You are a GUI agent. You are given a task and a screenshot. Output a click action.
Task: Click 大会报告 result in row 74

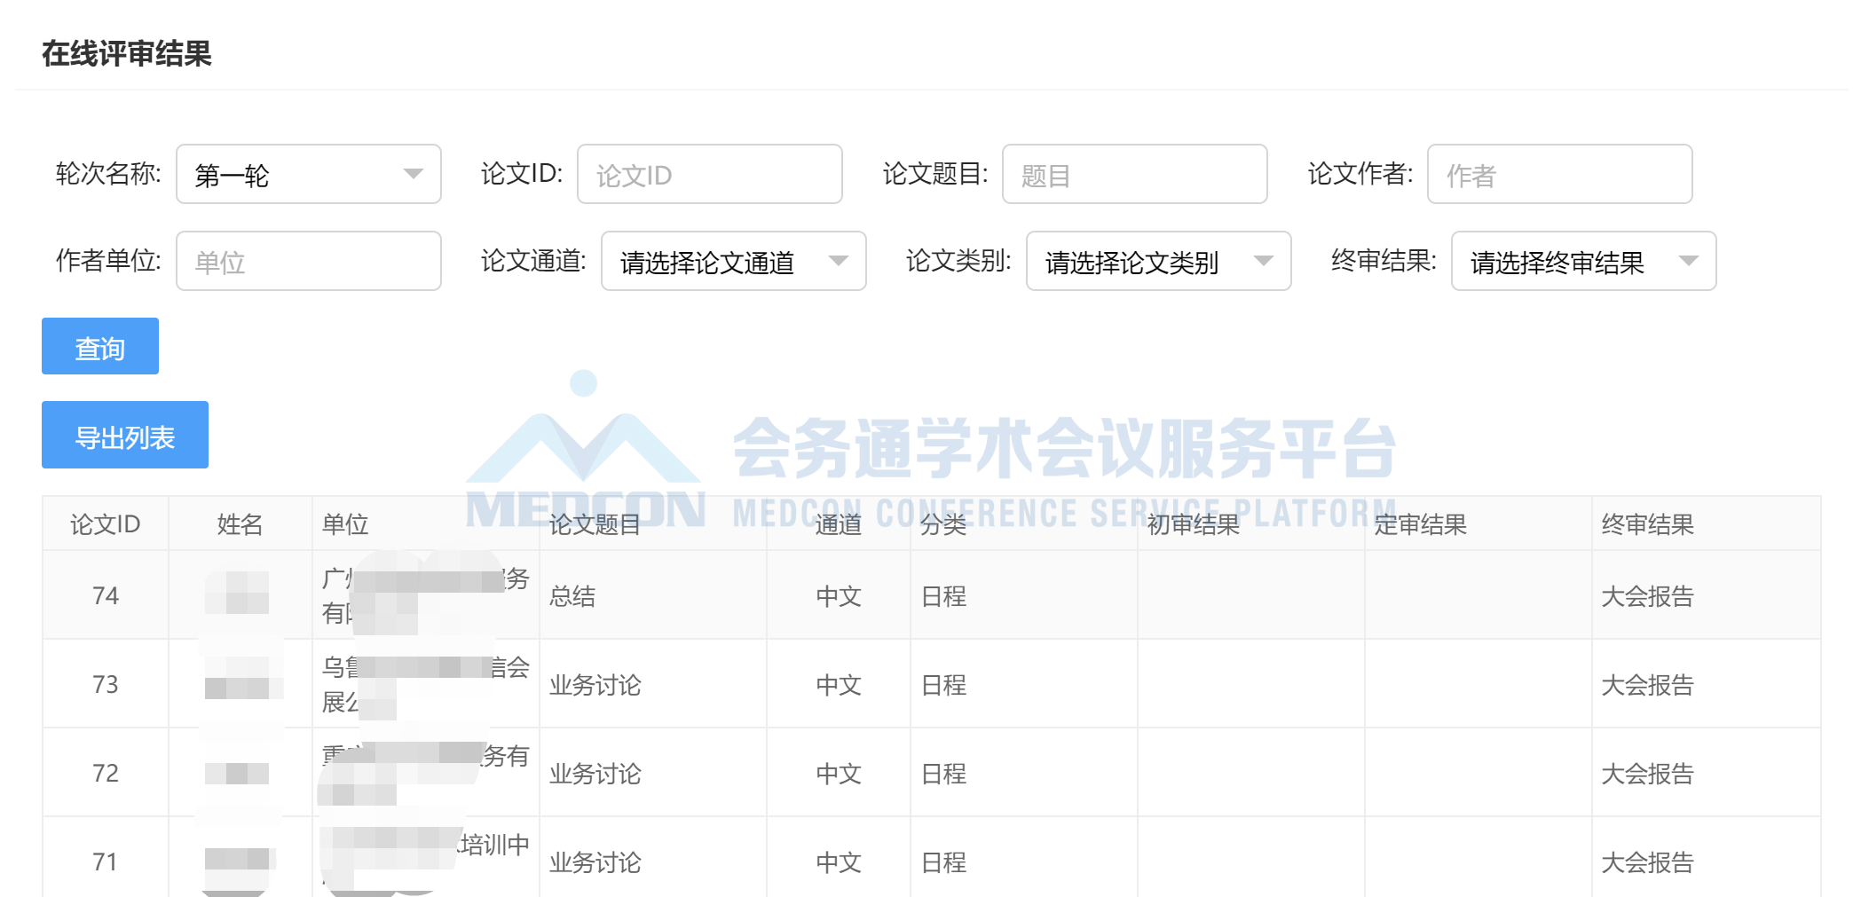click(1647, 596)
